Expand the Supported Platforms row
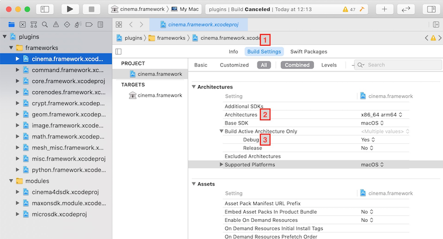The width and height of the screenshot is (443, 239). pos(221,165)
